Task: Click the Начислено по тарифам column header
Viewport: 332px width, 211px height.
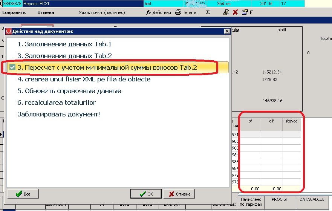Action: 251,202
